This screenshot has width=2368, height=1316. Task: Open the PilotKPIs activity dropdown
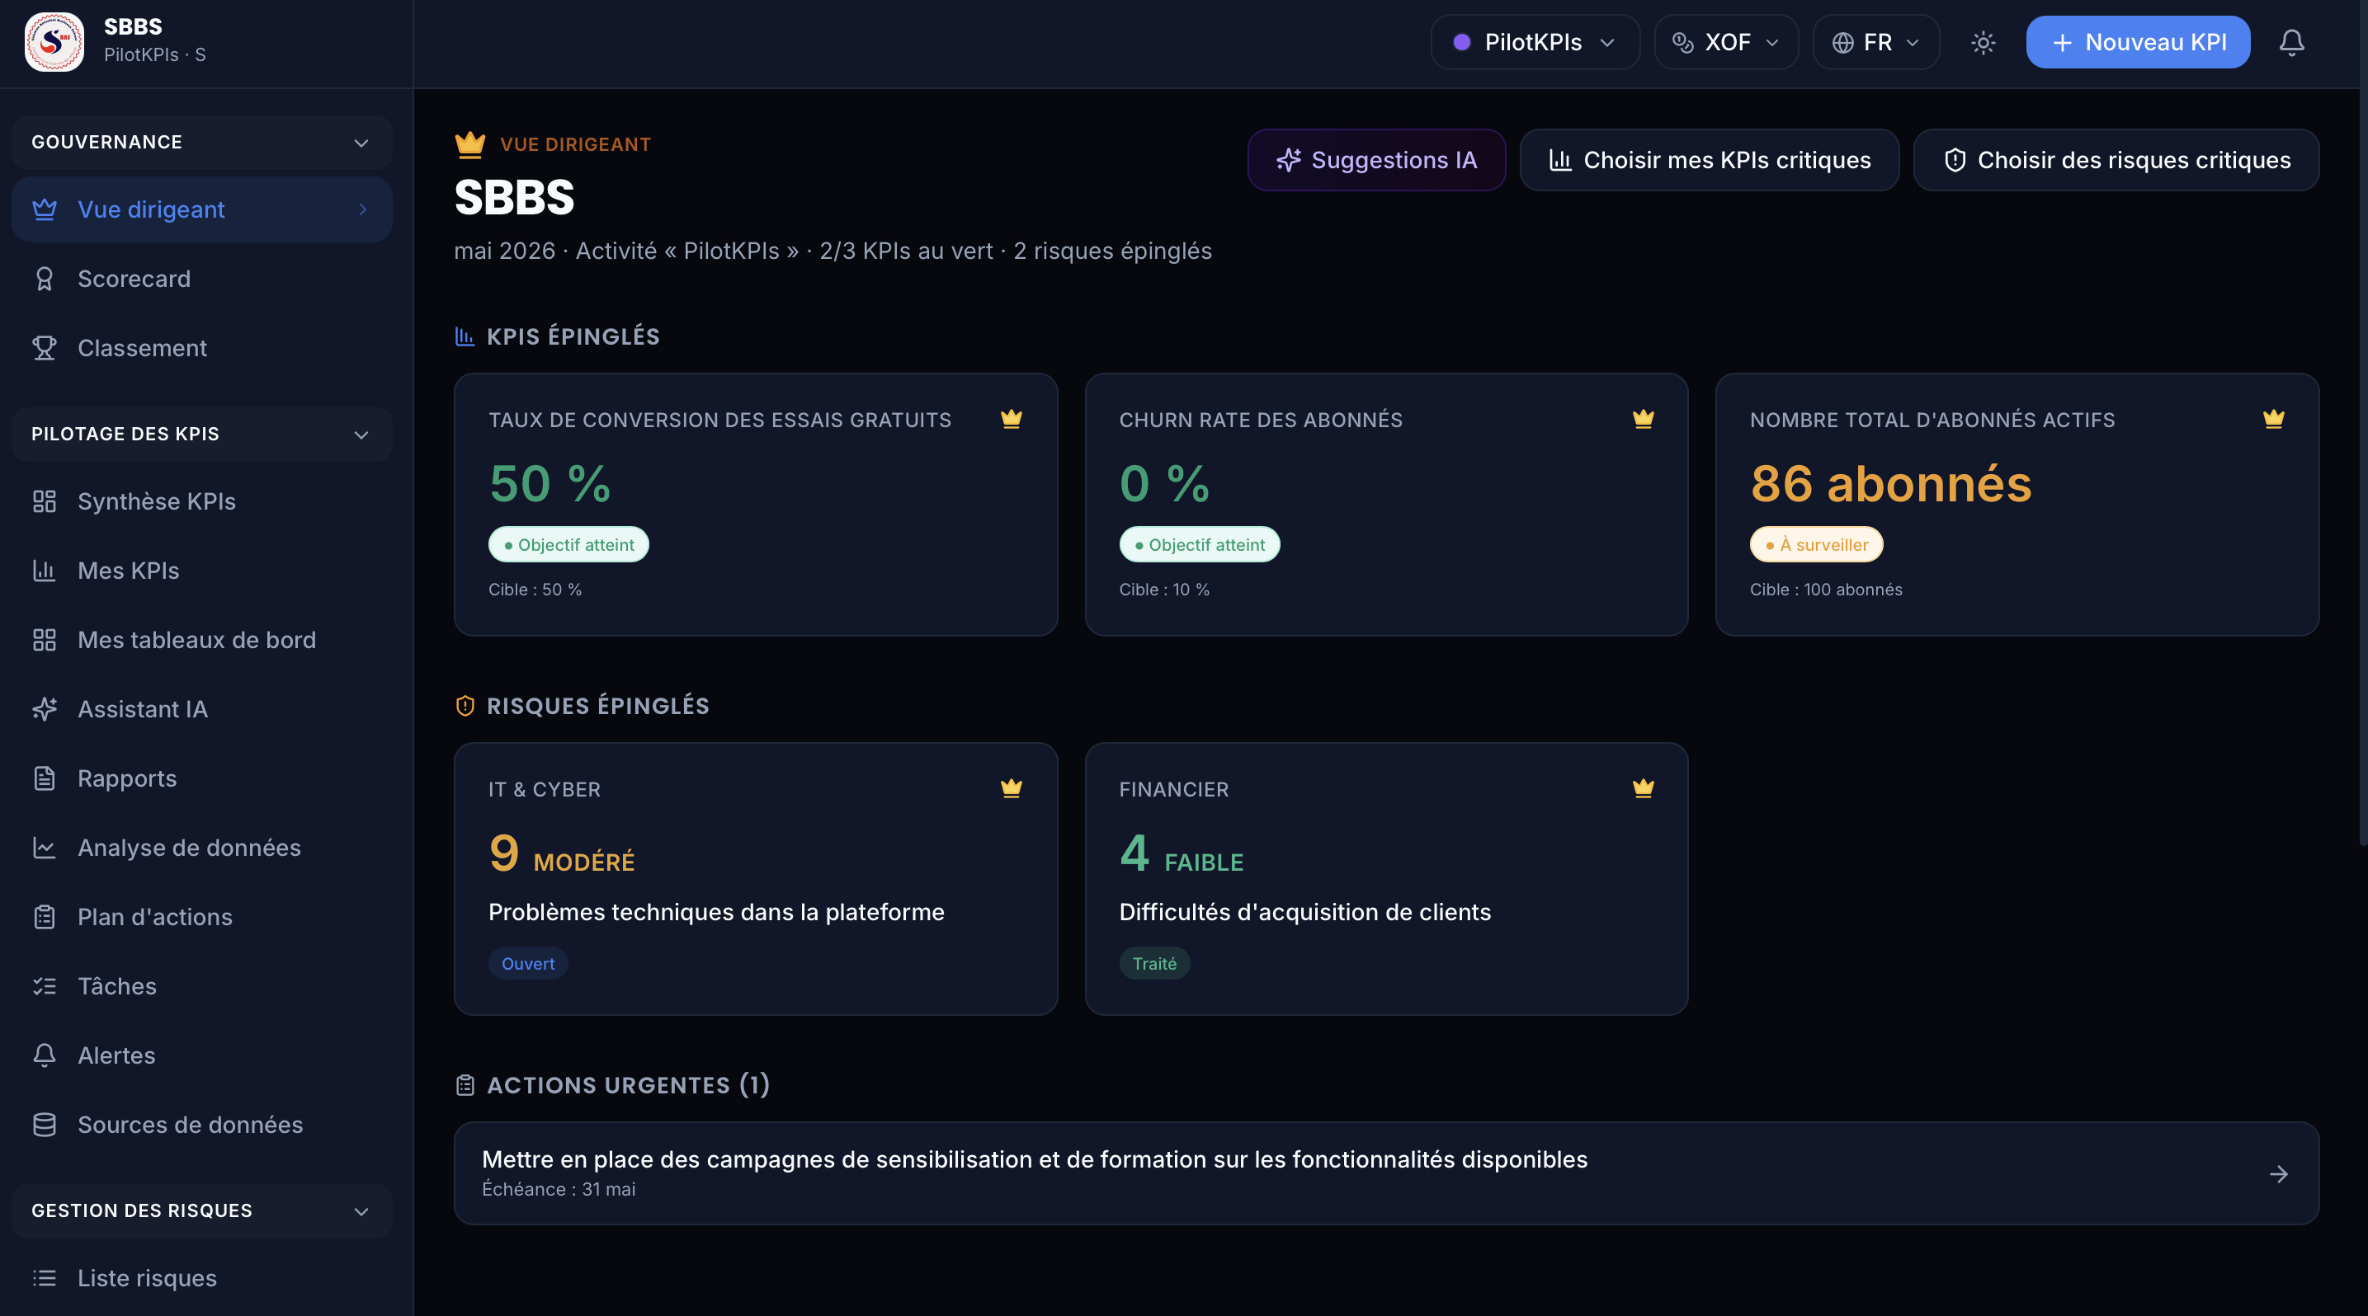coord(1535,42)
